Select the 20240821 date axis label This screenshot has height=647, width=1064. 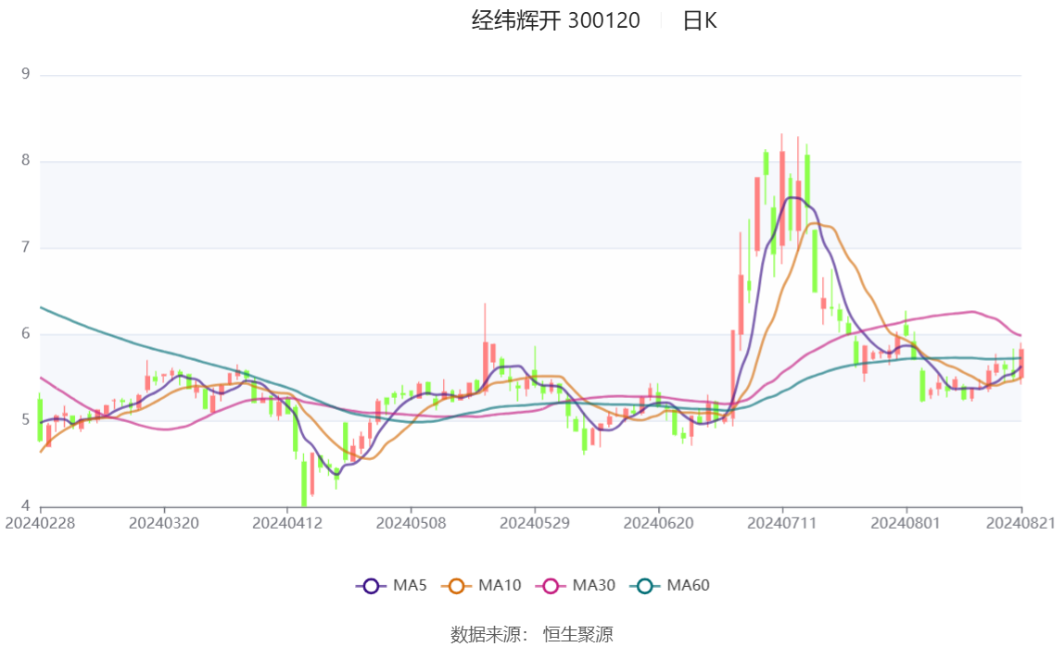point(1020,523)
